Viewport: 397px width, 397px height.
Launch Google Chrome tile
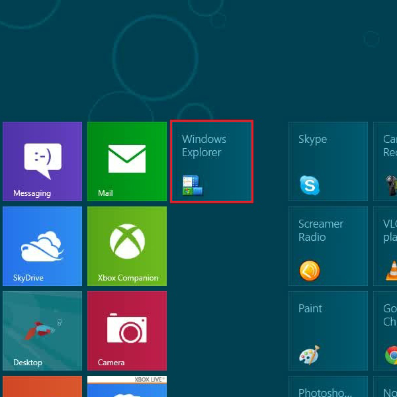[385, 331]
